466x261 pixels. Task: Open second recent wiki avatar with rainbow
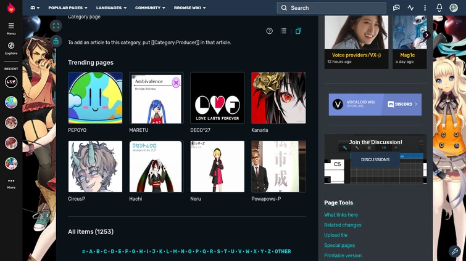11,102
